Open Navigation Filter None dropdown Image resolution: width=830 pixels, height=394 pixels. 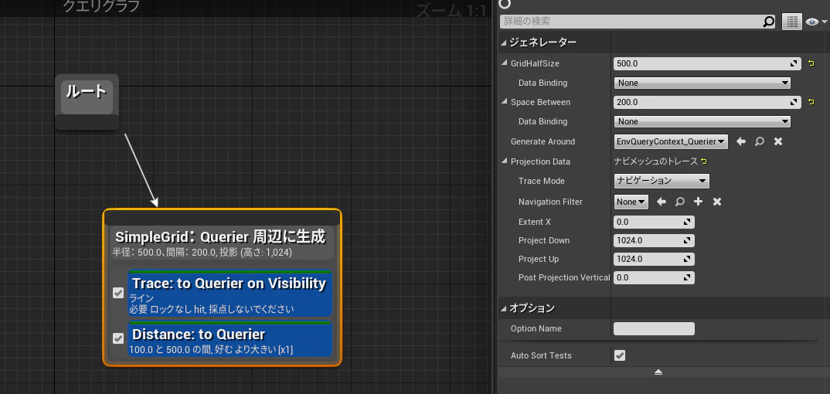pos(631,202)
